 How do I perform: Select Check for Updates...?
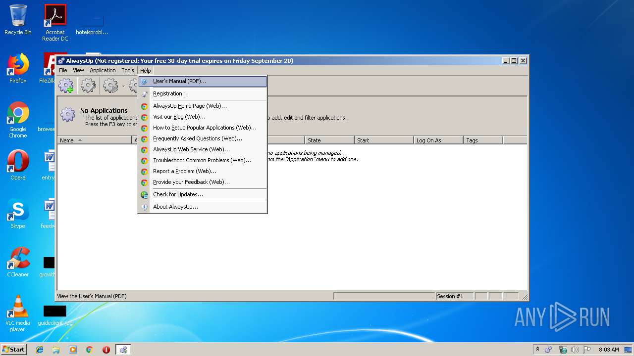click(203, 194)
